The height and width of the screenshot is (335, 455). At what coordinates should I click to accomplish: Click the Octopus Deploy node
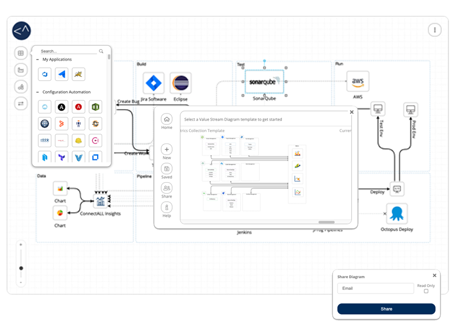(x=397, y=213)
